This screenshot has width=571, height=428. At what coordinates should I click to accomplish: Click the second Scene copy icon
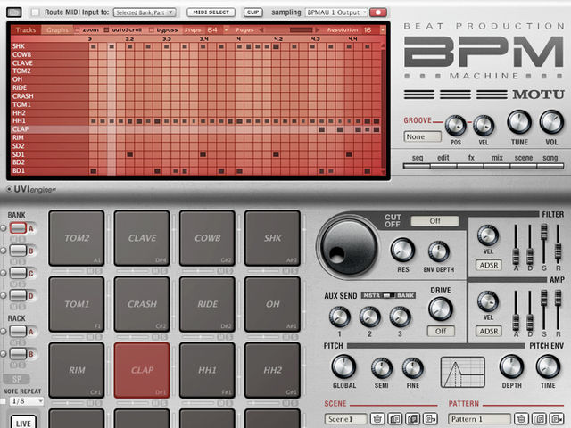coord(412,419)
